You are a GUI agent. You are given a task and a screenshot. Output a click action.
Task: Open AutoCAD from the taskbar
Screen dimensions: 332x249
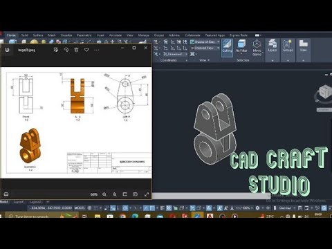click(x=210, y=216)
